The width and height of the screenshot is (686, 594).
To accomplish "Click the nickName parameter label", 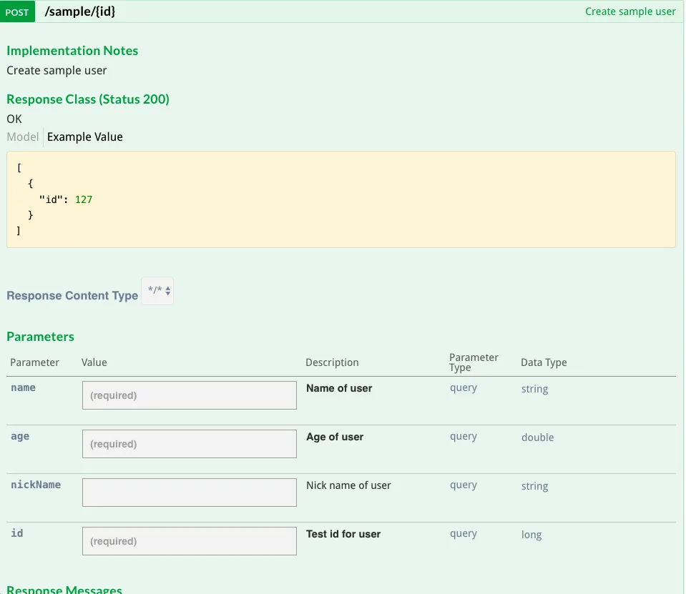I will 36,485.
